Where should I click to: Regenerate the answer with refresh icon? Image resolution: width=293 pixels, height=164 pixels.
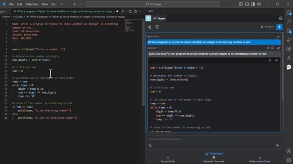pyautogui.click(x=268, y=48)
